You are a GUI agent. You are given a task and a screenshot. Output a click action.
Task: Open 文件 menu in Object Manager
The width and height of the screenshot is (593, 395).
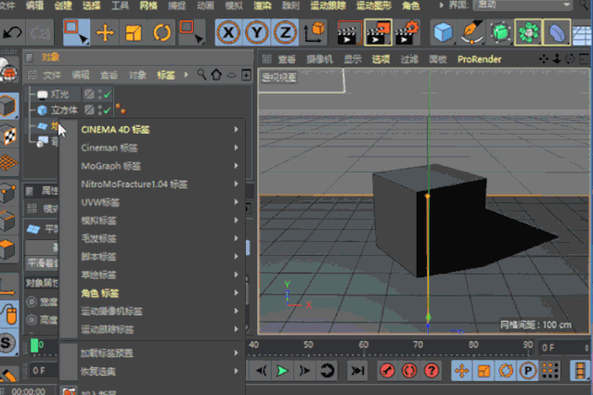[51, 75]
